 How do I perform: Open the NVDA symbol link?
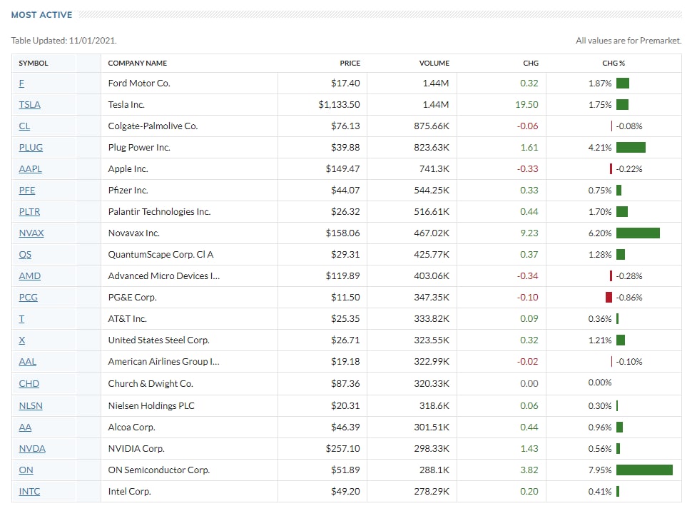tap(32, 449)
